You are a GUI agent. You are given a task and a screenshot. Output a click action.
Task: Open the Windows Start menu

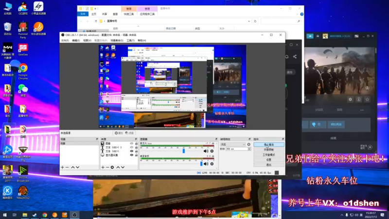pos(4,215)
